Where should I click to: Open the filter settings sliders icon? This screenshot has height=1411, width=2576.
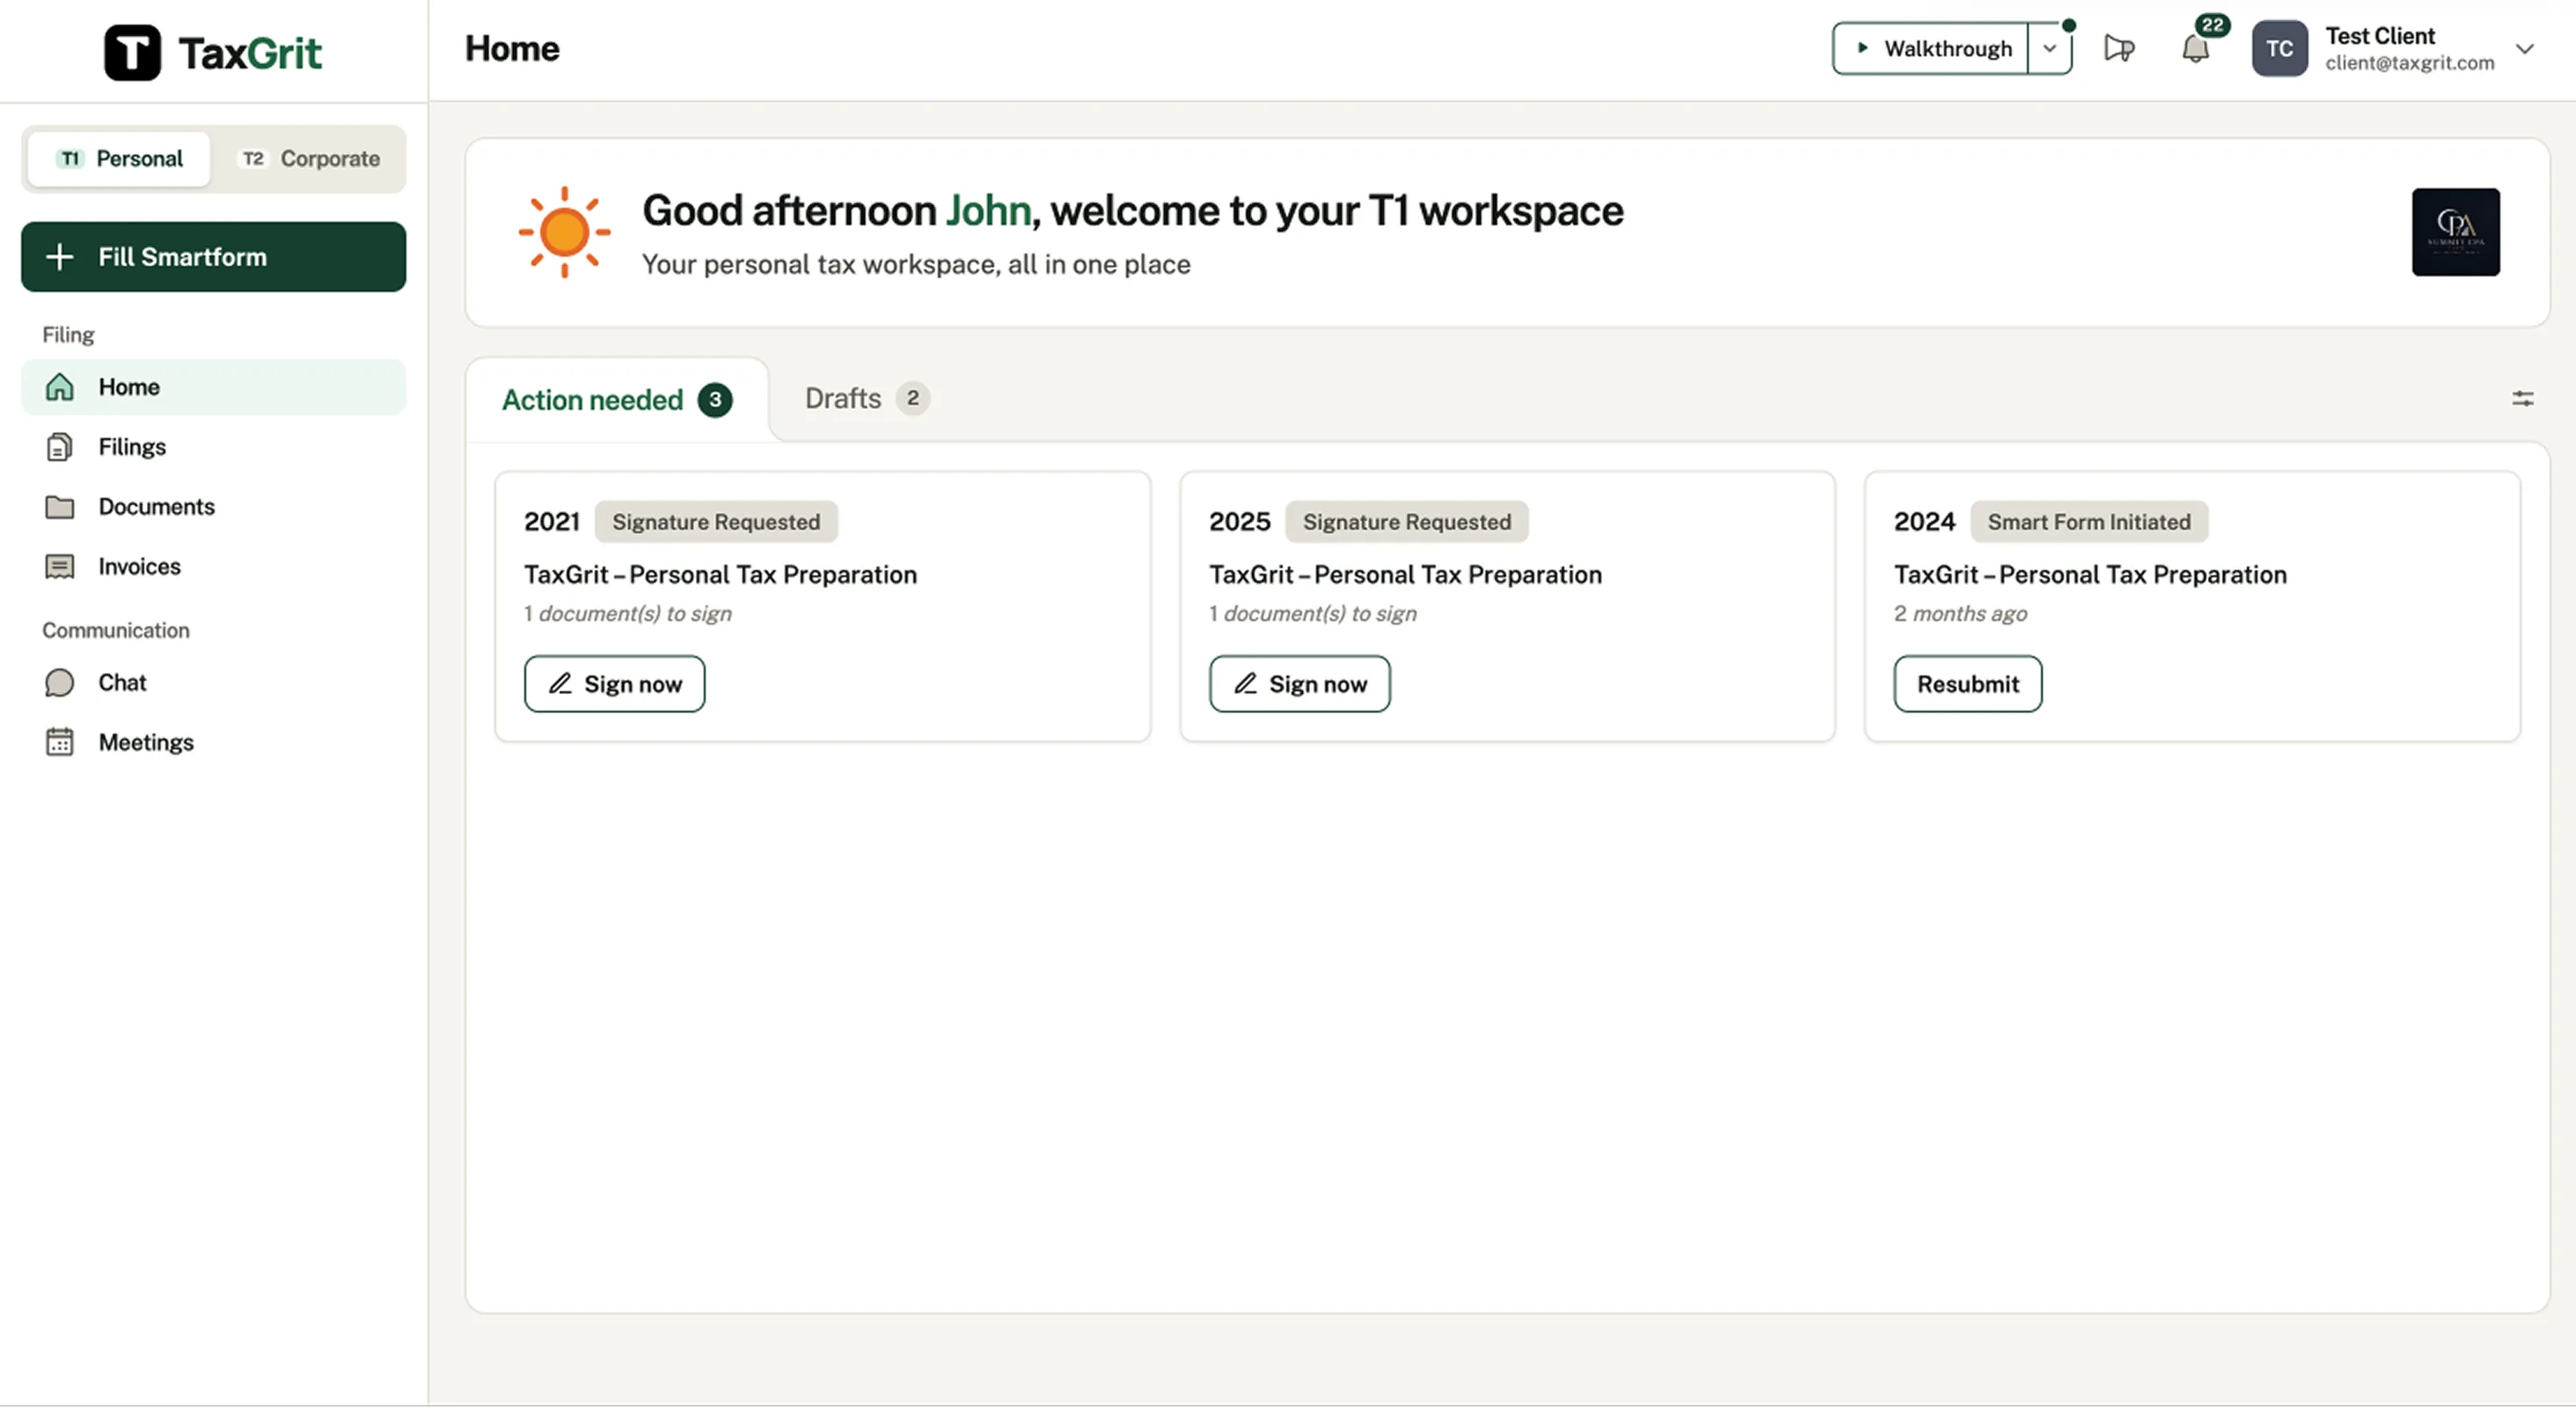point(2522,399)
